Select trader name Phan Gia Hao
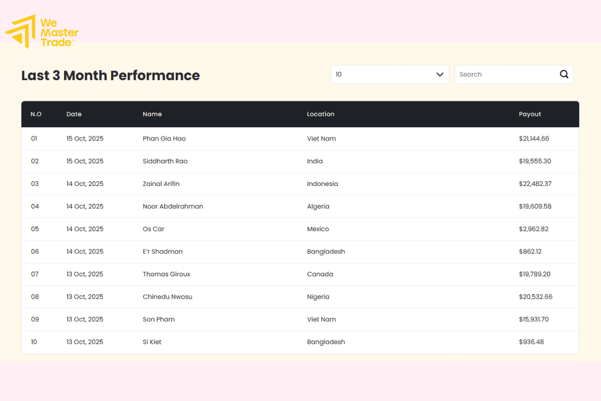This screenshot has width=601, height=401. tap(164, 138)
